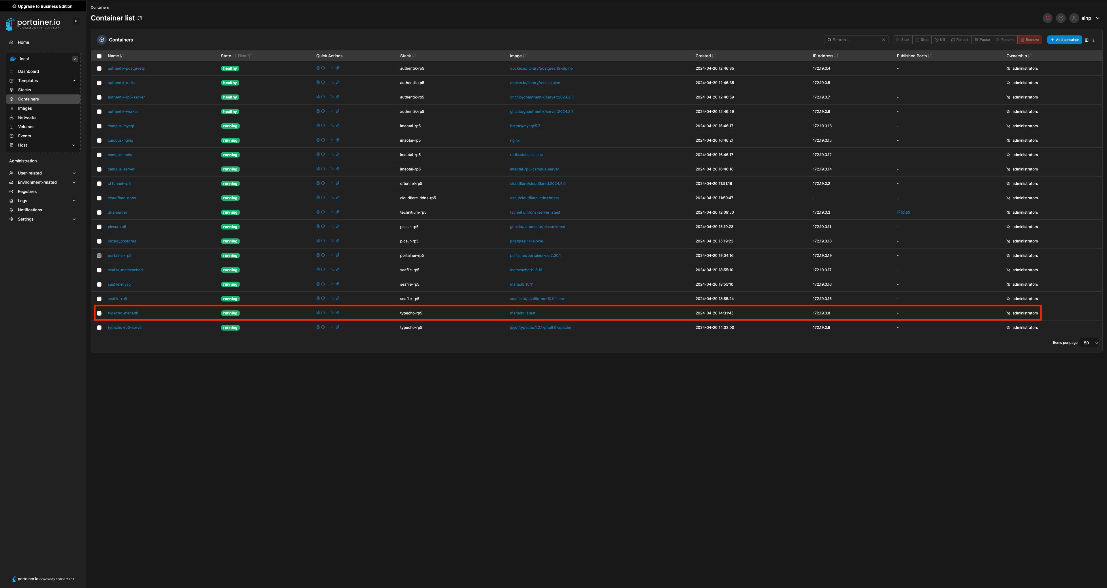Close the local environment with X
The image size is (1107, 588).
75,59
